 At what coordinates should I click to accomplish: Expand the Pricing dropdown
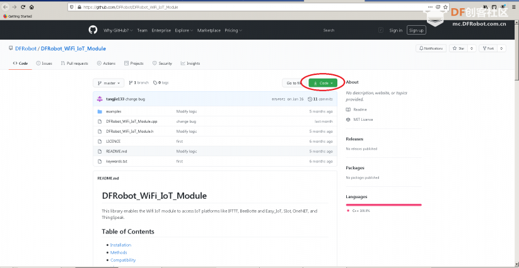click(x=233, y=30)
